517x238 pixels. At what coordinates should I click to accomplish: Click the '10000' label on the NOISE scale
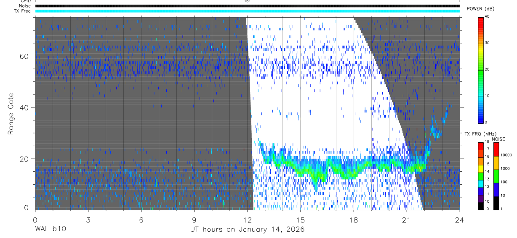tap(505, 155)
